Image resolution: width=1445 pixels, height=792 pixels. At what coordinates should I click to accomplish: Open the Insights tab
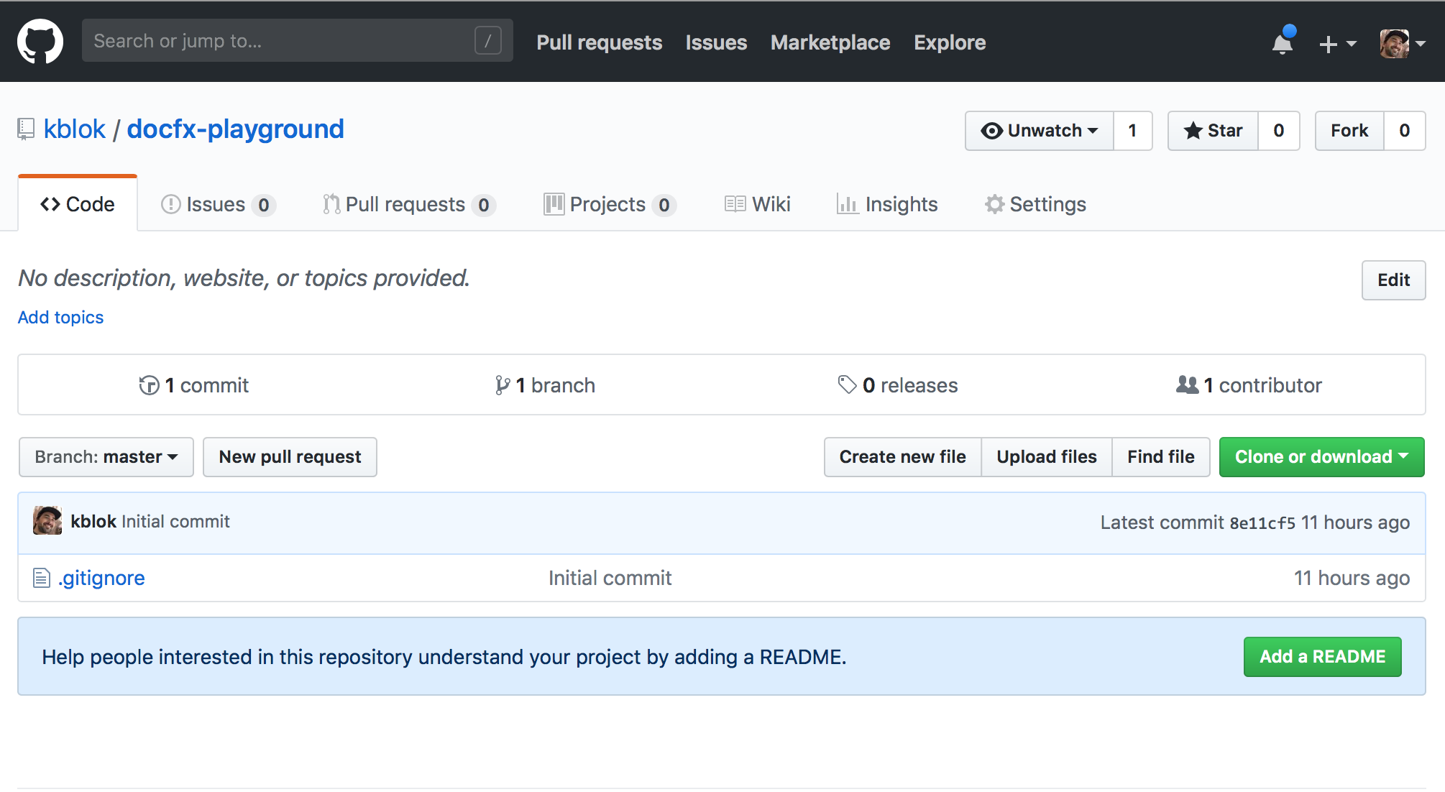887,205
